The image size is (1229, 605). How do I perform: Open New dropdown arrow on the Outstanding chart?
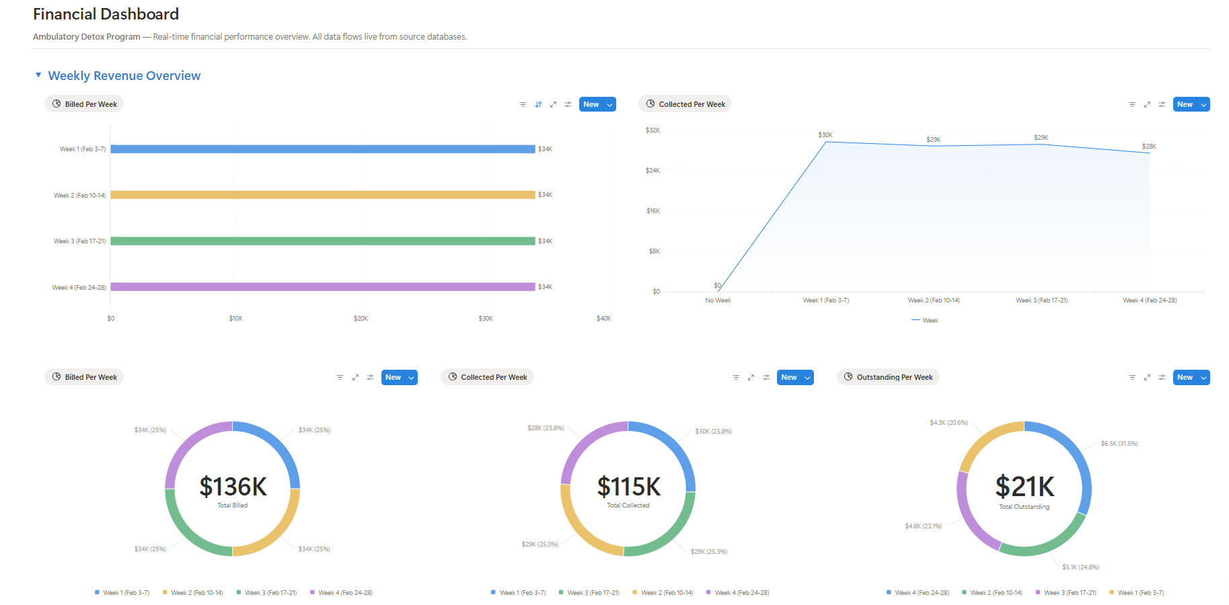pos(1203,378)
